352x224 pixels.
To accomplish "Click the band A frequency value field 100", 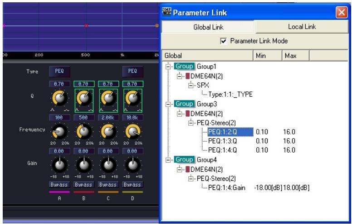I will [59, 117].
